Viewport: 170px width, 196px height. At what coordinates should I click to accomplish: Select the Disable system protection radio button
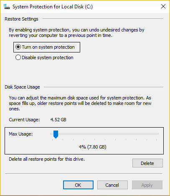(18, 57)
